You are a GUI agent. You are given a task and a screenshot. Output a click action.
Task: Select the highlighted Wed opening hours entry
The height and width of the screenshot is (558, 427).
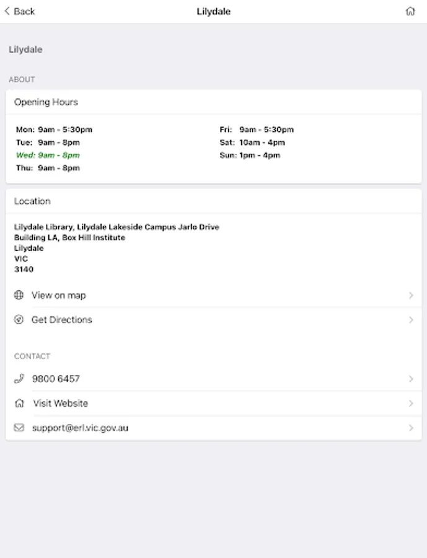[48, 155]
